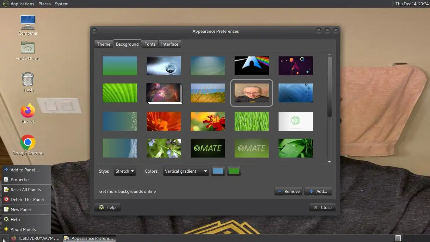The image size is (430, 242).
Task: Select the Trash desktop icon
Action: click(x=28, y=82)
